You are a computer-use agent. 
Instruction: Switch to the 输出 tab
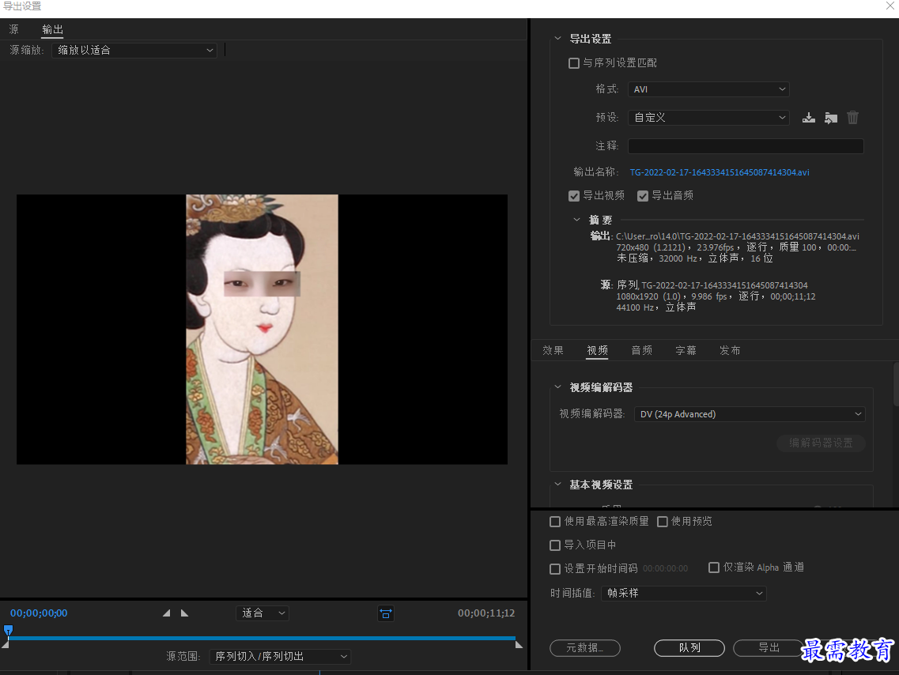(52, 29)
